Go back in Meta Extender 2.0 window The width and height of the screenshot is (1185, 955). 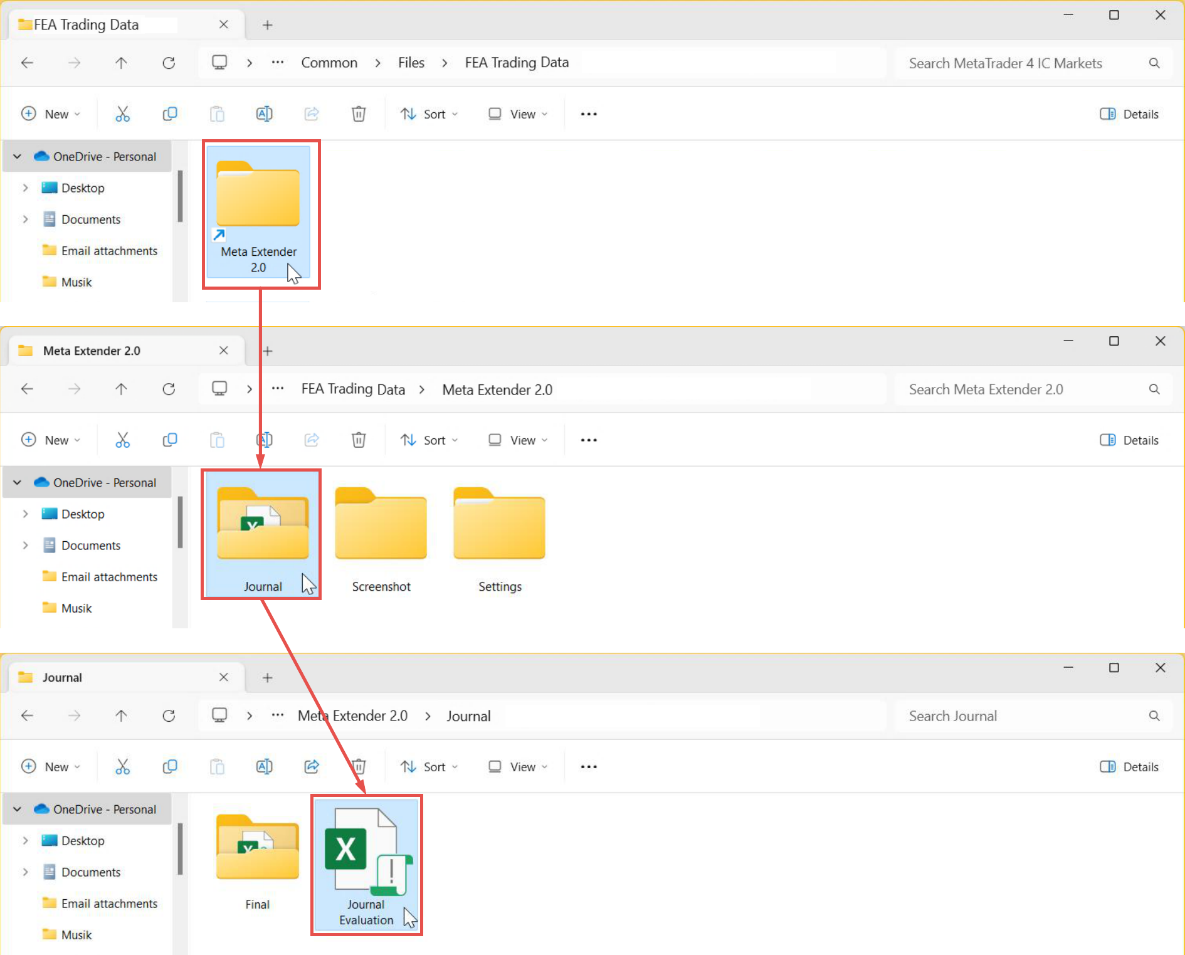coord(27,389)
